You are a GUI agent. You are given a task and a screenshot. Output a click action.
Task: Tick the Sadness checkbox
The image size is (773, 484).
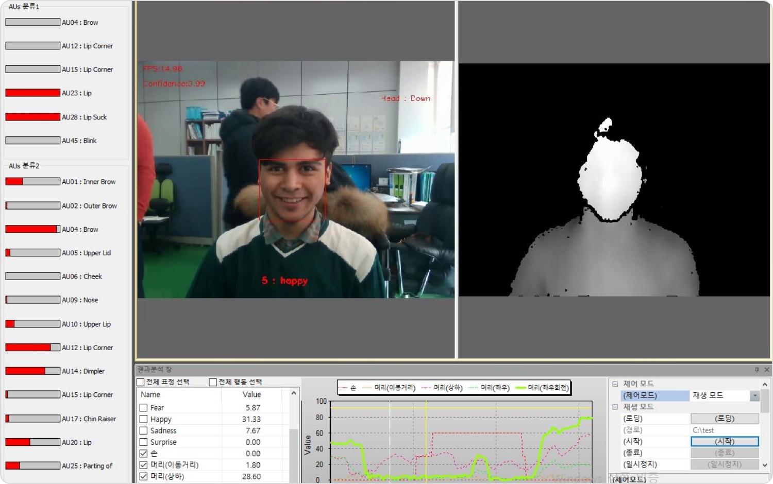pyautogui.click(x=143, y=430)
